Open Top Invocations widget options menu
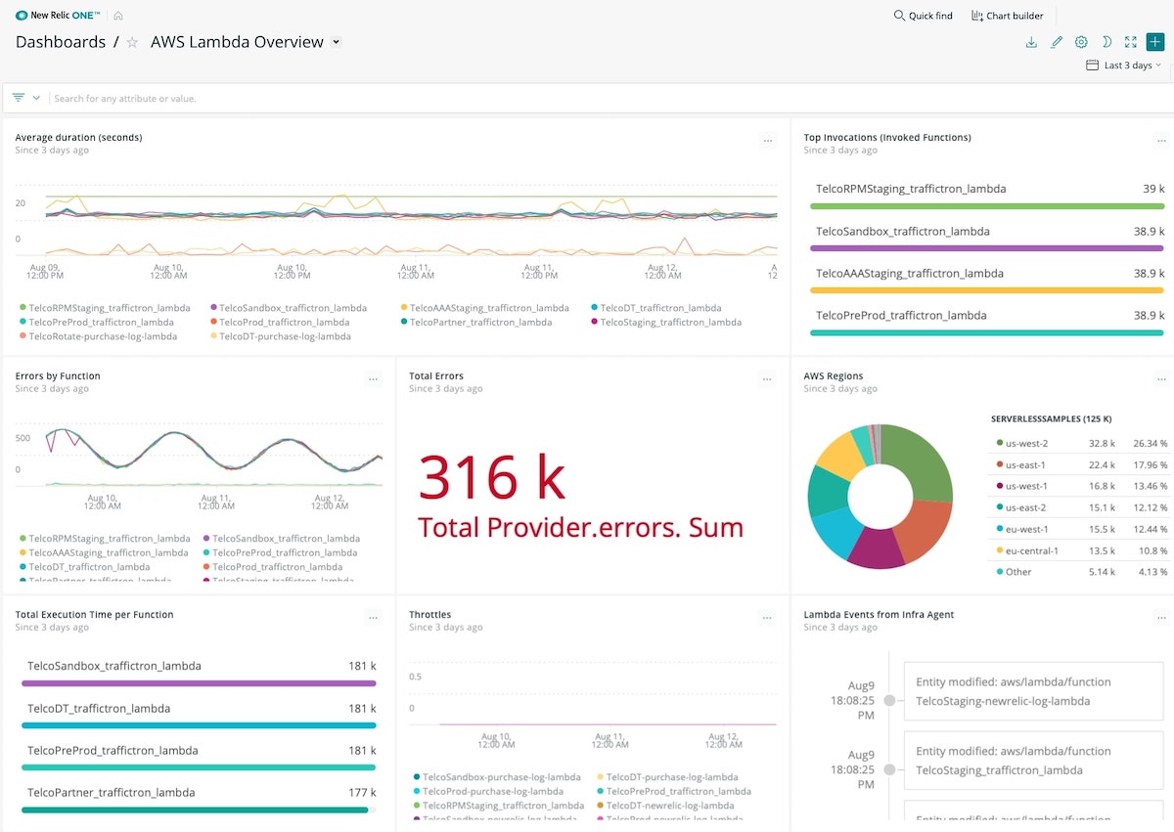The width and height of the screenshot is (1174, 832). [1161, 141]
